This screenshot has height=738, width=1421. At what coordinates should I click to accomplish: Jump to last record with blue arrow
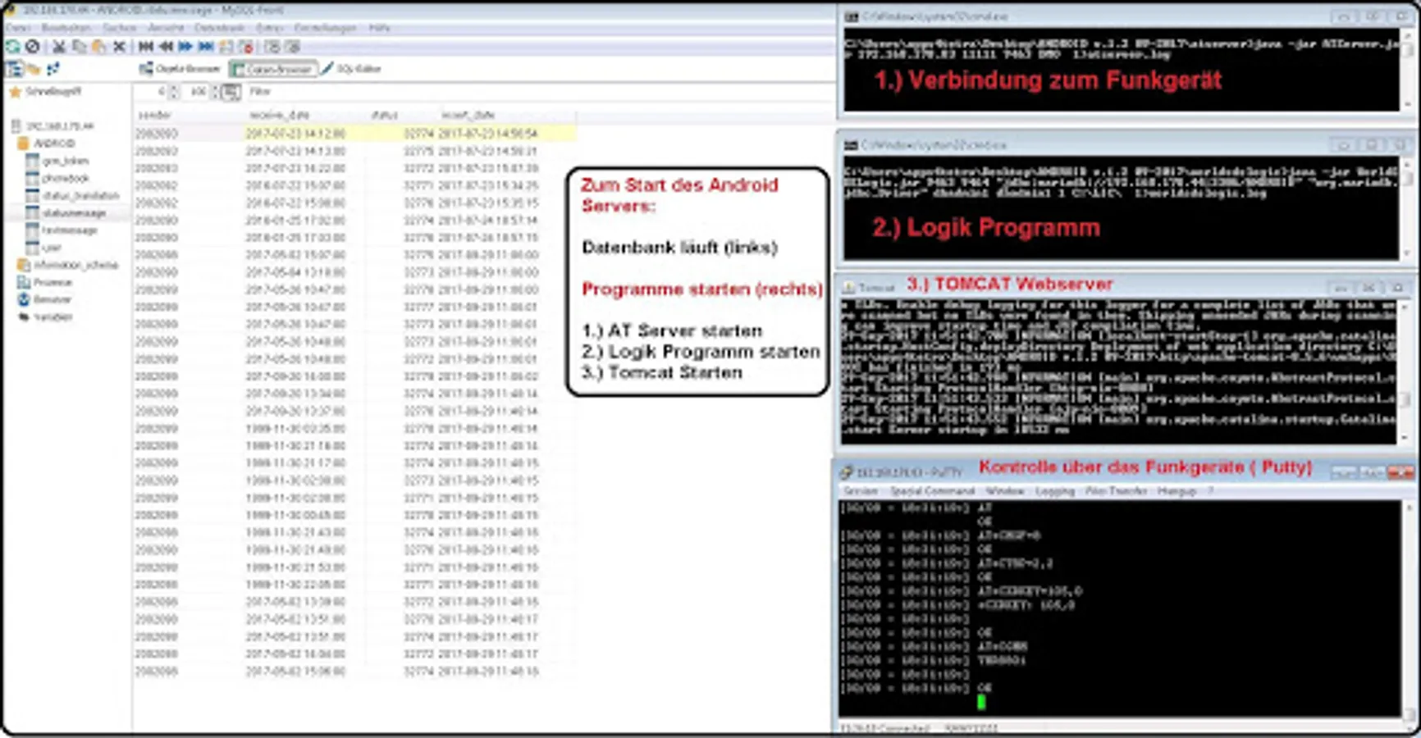206,47
